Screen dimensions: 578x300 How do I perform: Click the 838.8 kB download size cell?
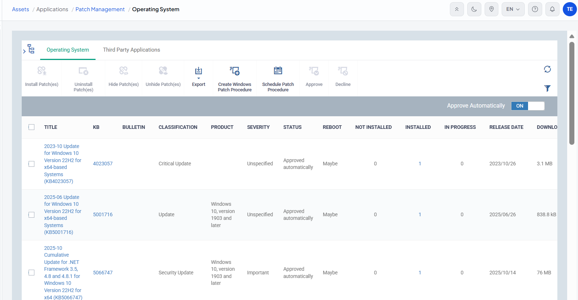click(547, 214)
